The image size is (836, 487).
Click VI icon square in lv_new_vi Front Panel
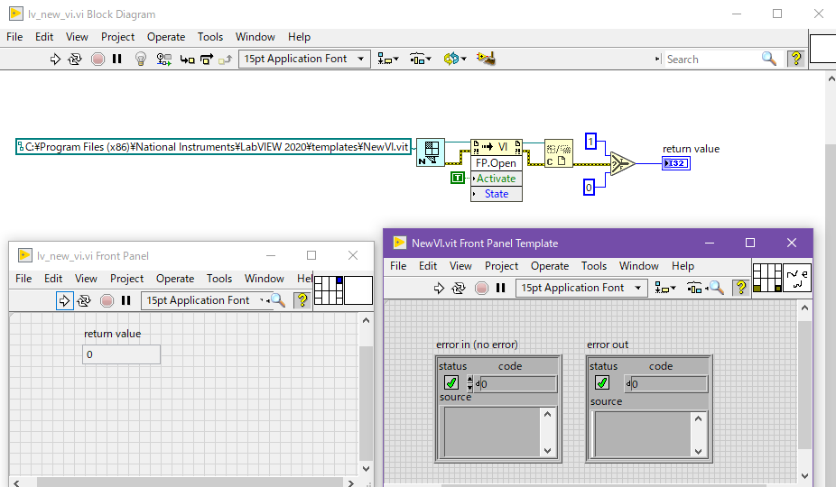(358, 290)
